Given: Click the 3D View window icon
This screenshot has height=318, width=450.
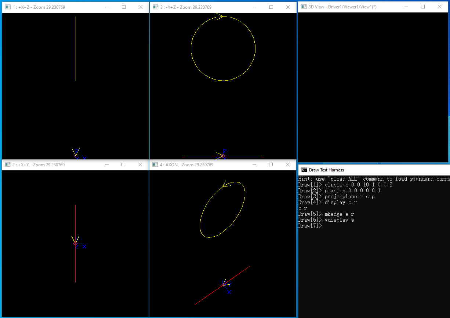Looking at the screenshot, I should (303, 7).
